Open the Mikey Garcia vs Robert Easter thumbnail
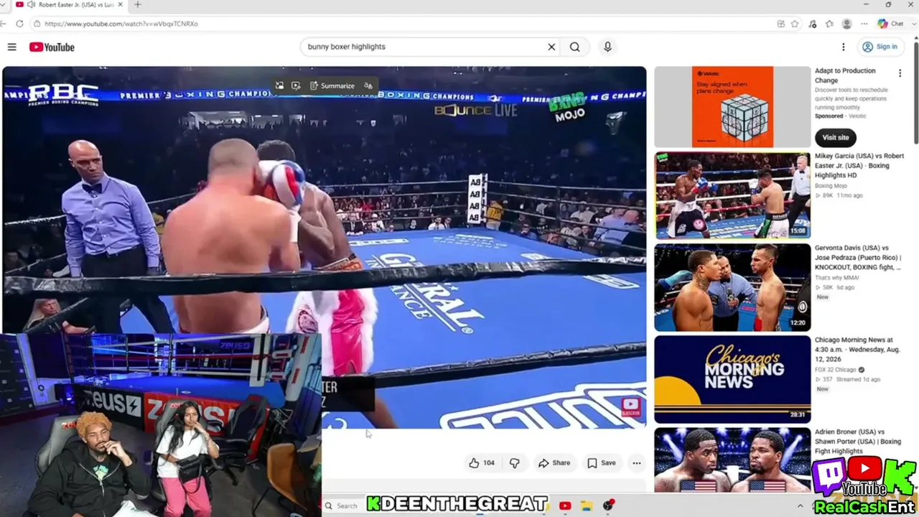 (732, 195)
